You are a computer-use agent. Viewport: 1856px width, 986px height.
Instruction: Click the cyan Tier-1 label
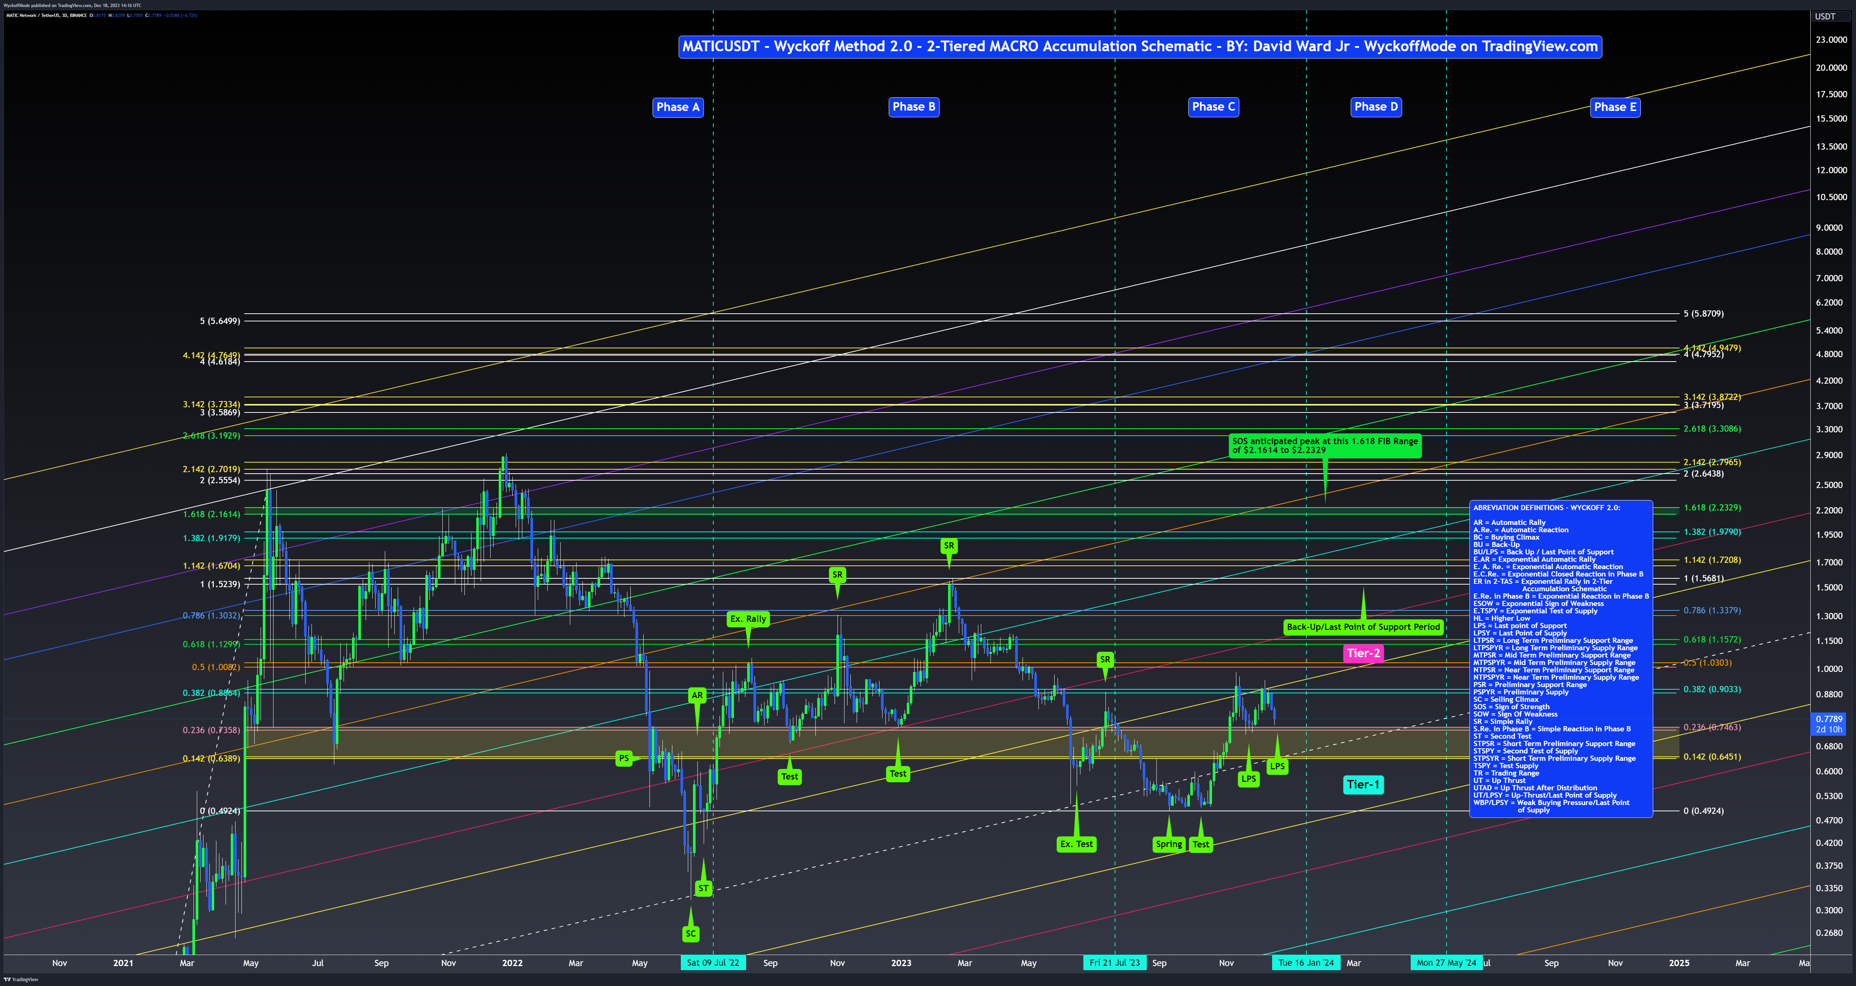(x=1363, y=784)
